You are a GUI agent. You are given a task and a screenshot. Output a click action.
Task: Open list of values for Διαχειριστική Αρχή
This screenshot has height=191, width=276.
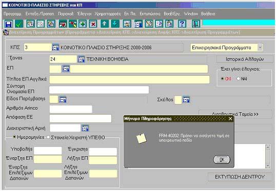tap(85, 128)
